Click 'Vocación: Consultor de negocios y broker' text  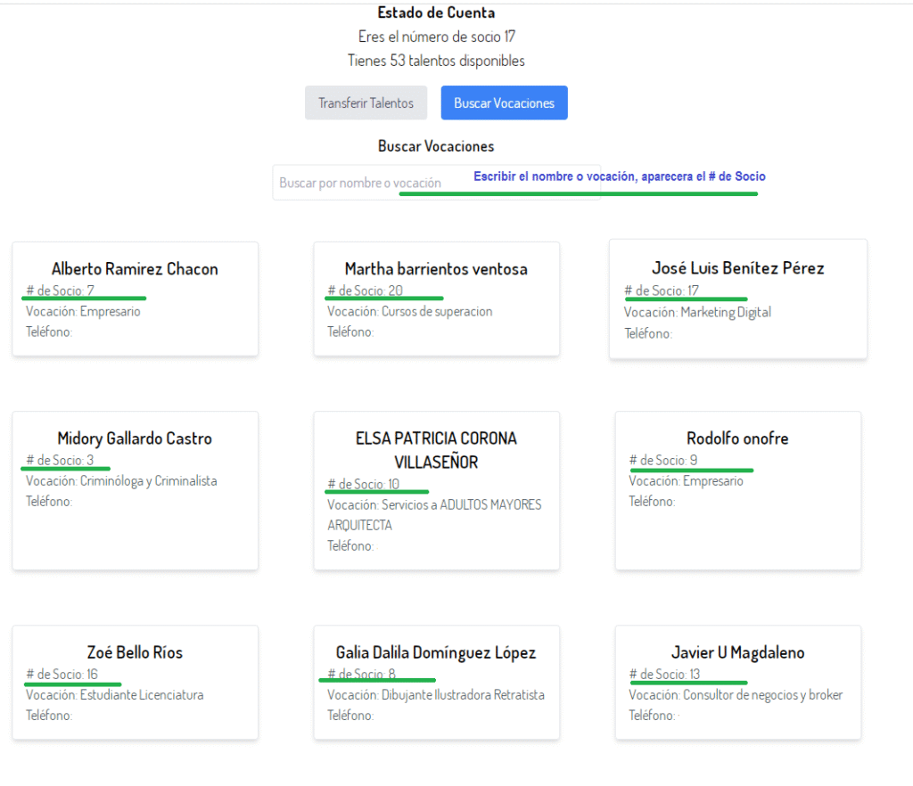point(736,695)
